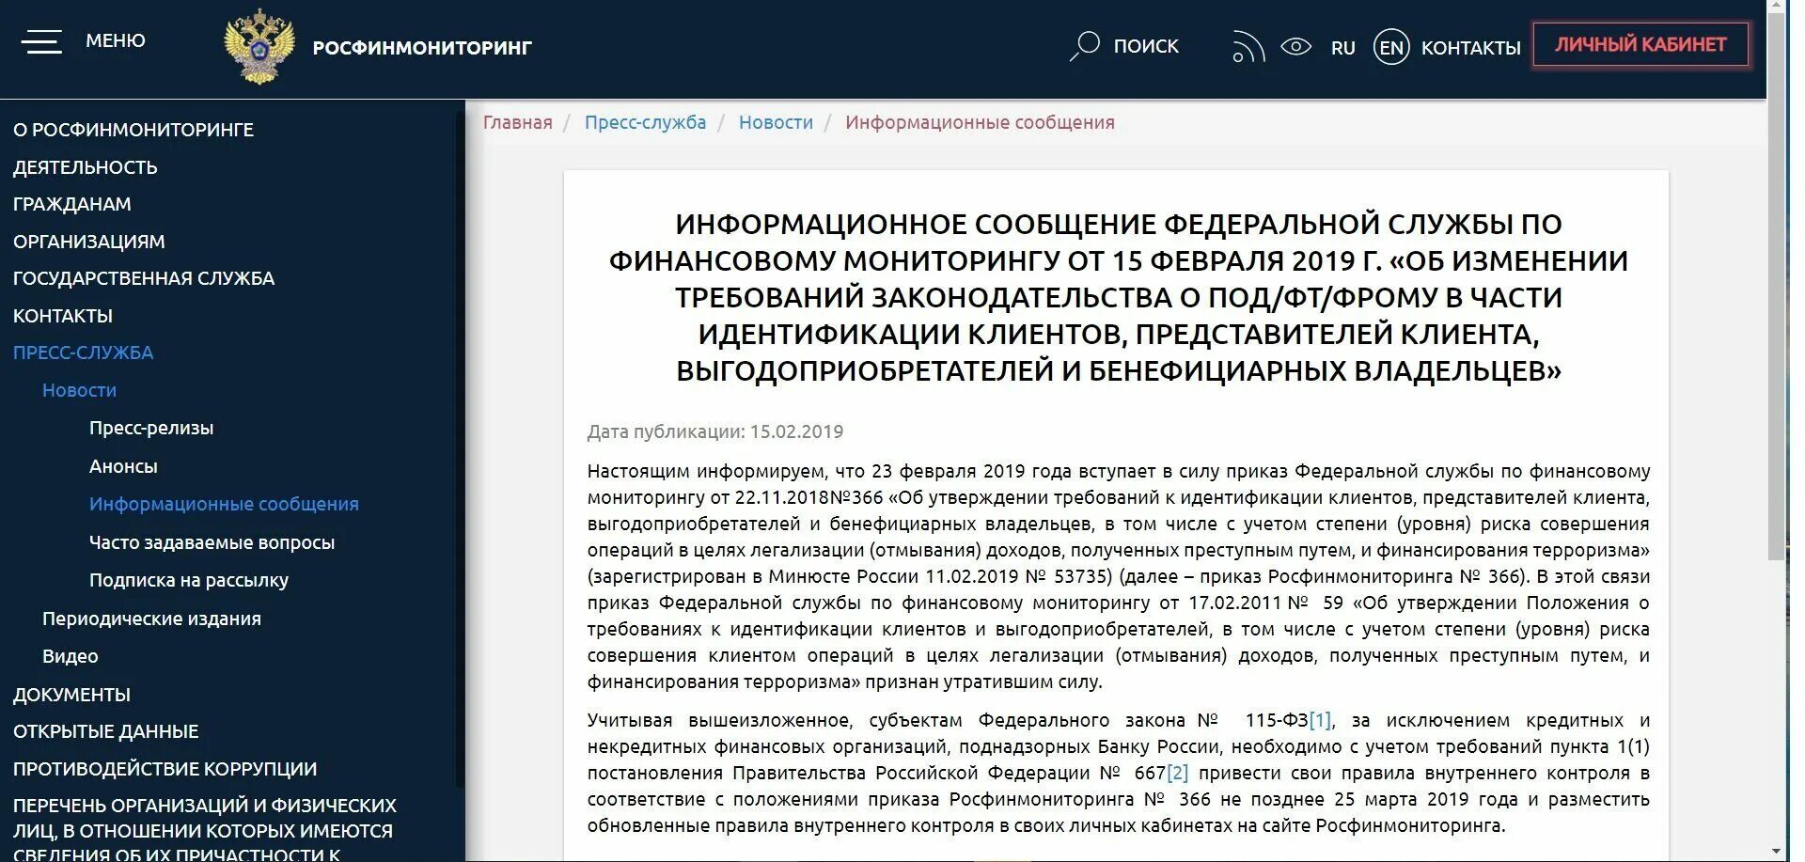Image resolution: width=1805 pixels, height=862 pixels.
Task: Open ПЕРЕЧЕНЬ ОРГАНИЗАЦИЙ И ФИЗИЧЕСКИХ ЛИЦ section
Action: (205, 830)
